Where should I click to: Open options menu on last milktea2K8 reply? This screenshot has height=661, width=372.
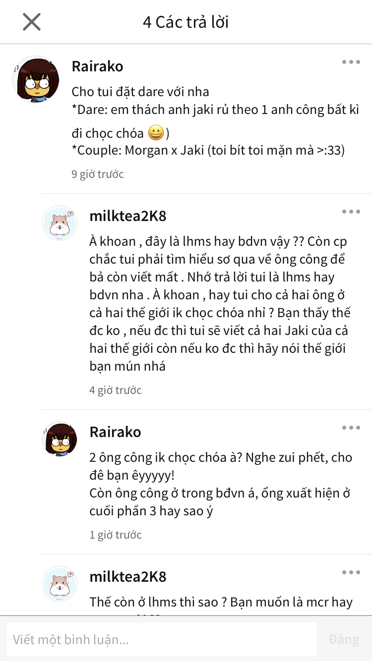[x=351, y=572]
